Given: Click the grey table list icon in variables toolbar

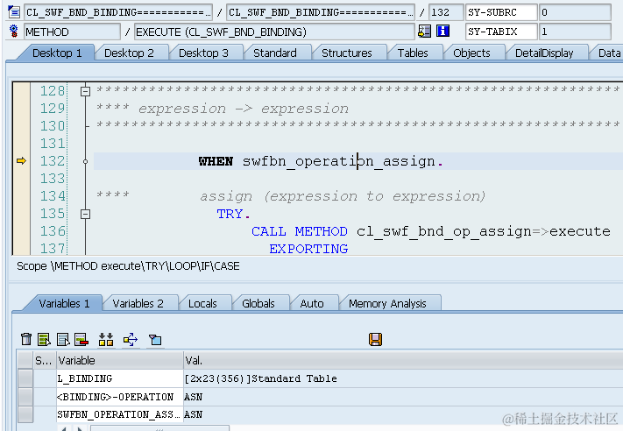Looking at the screenshot, I should click(63, 339).
